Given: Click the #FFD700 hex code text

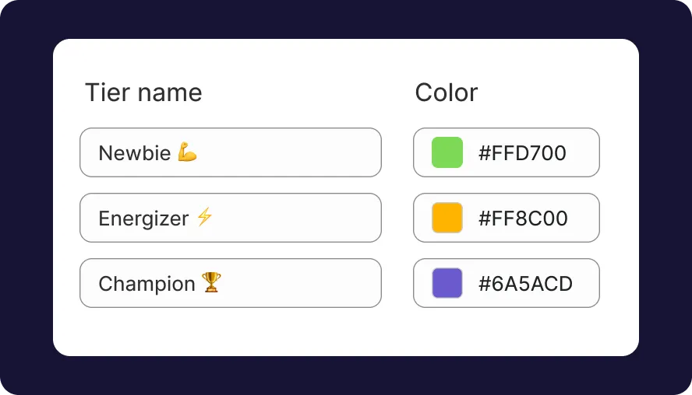Looking at the screenshot, I should coord(522,153).
